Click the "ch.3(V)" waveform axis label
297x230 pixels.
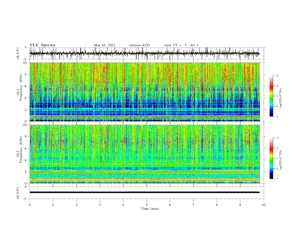[18, 193]
